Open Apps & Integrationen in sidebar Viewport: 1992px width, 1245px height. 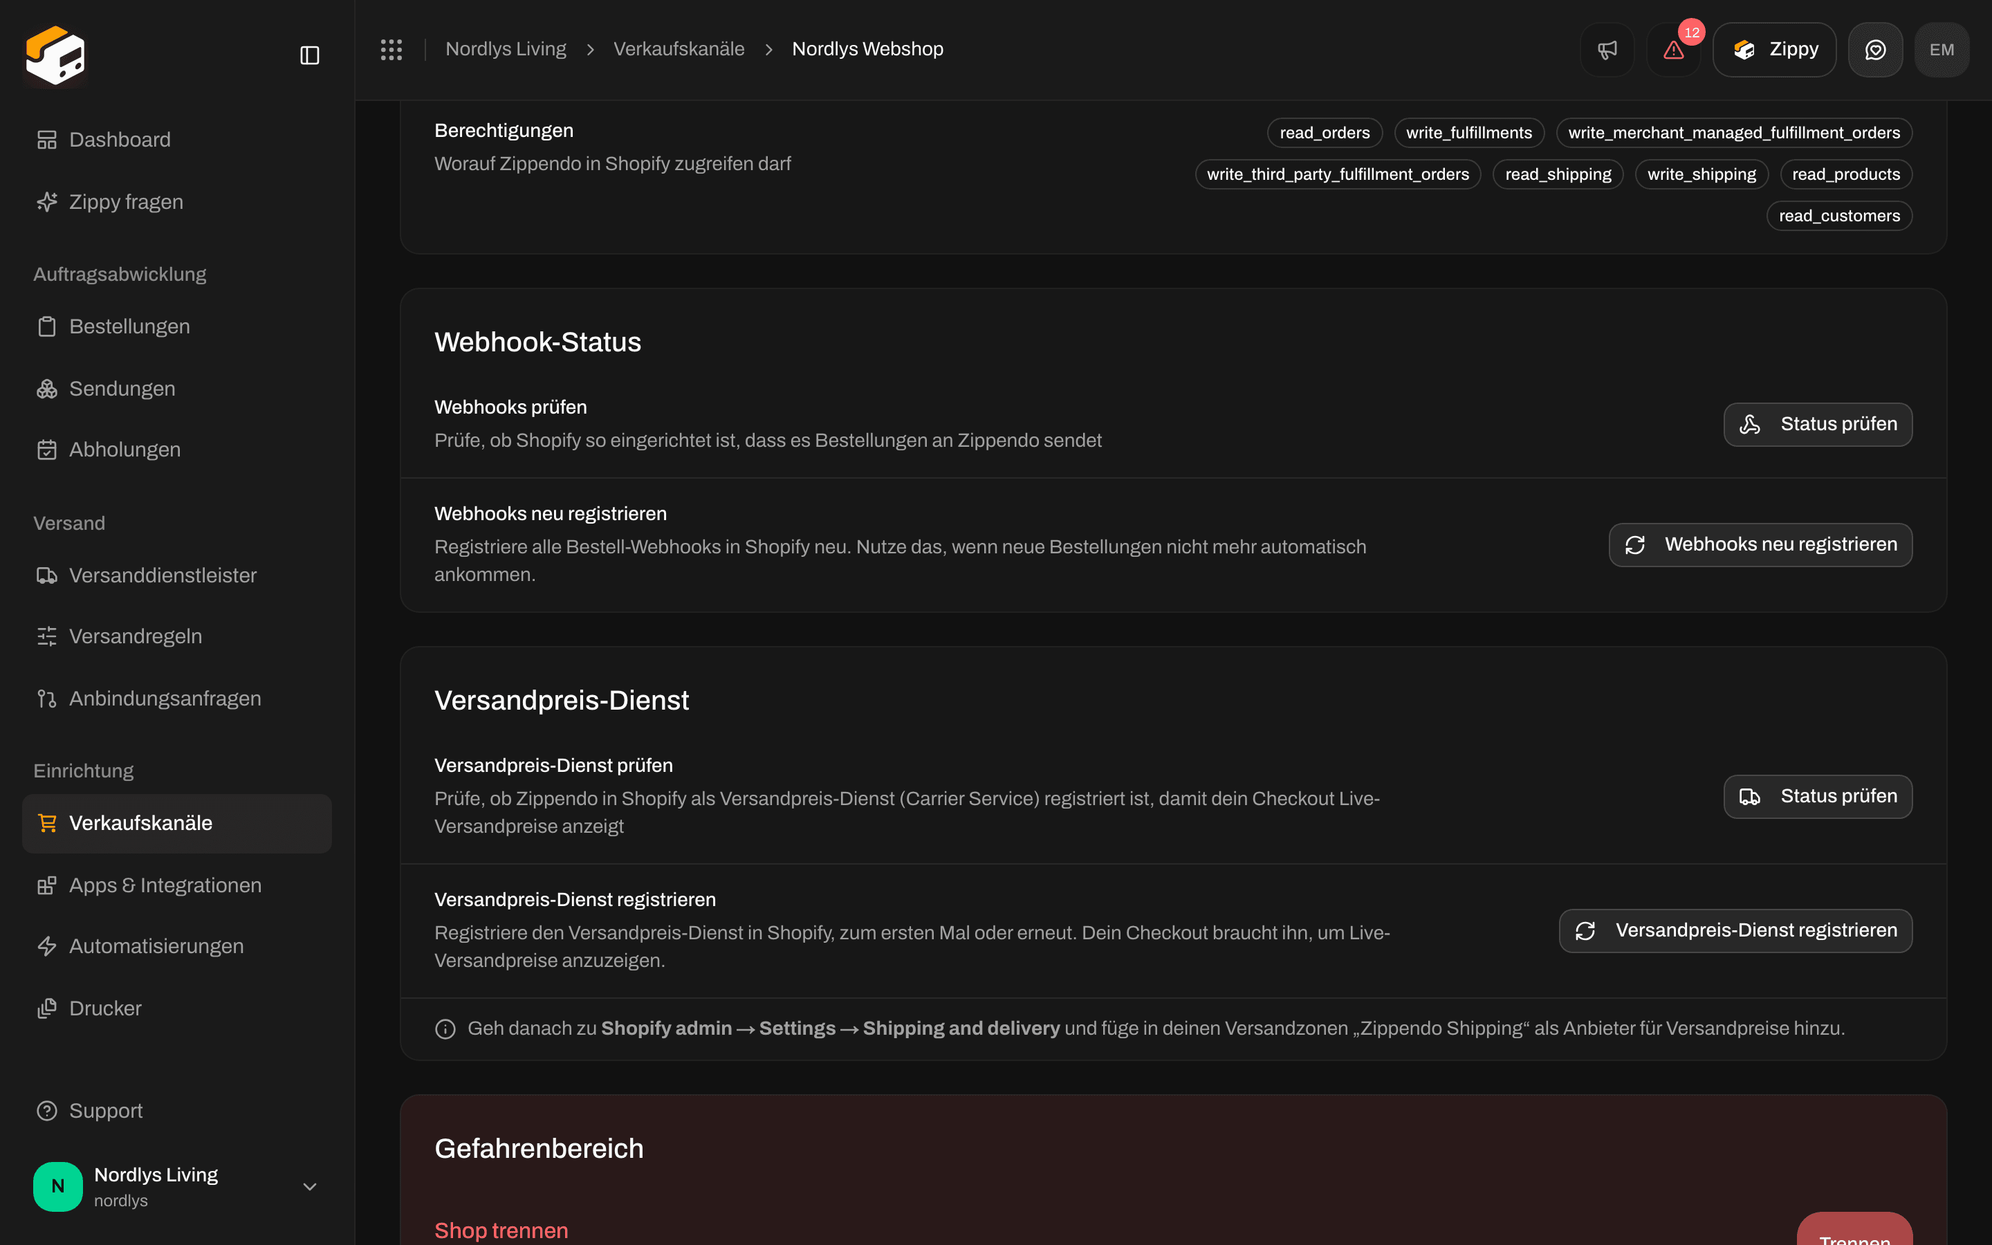click(x=177, y=885)
